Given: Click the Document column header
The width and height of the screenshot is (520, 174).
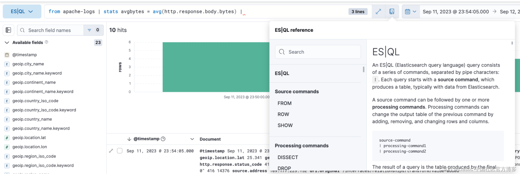Looking at the screenshot, I should pos(210,139).
